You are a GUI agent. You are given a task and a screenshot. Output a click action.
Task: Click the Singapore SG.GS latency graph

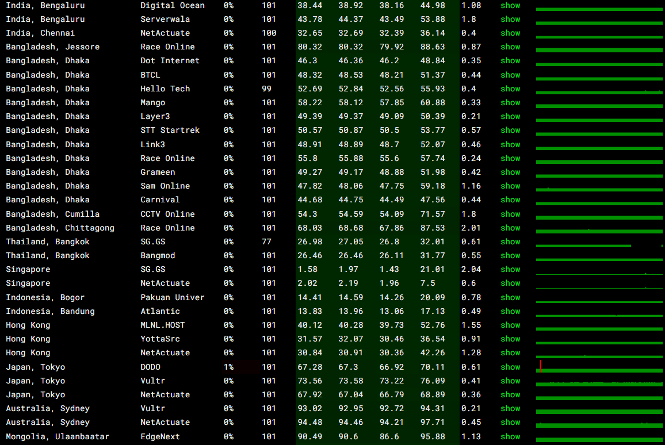[599, 270]
